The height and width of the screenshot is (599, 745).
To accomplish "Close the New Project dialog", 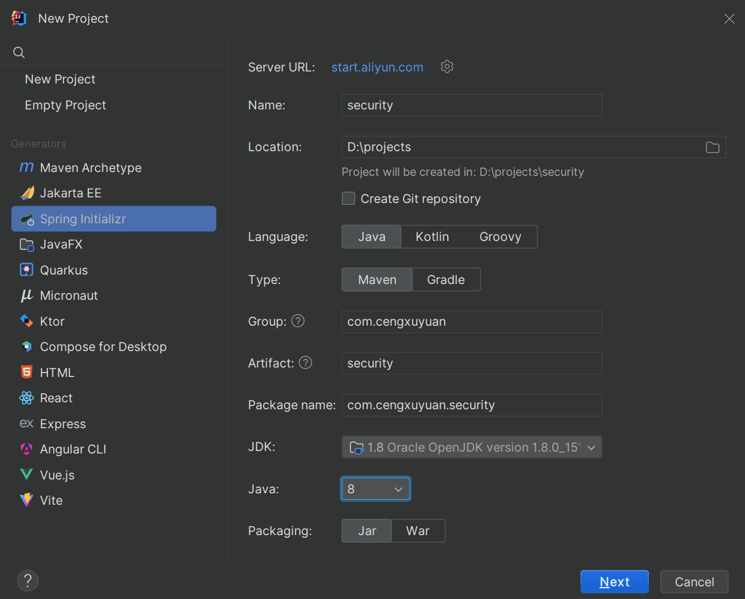I will (729, 18).
